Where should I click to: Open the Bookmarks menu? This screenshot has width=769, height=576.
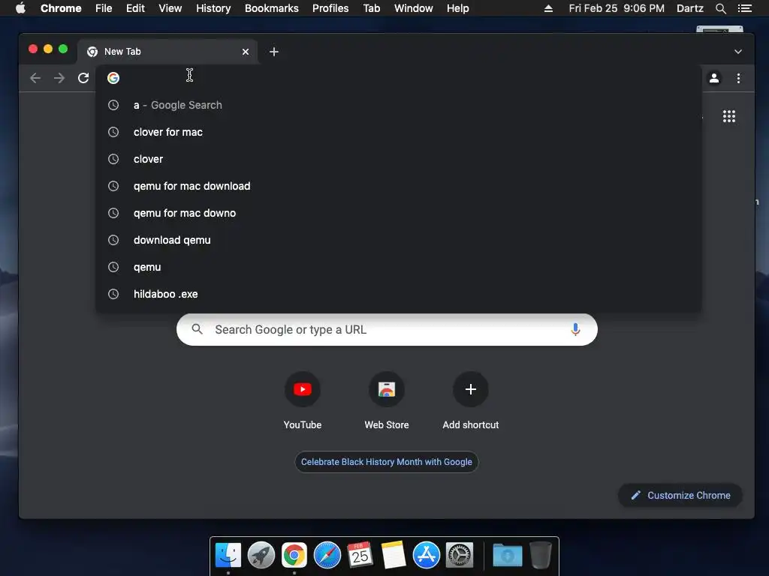point(272,8)
